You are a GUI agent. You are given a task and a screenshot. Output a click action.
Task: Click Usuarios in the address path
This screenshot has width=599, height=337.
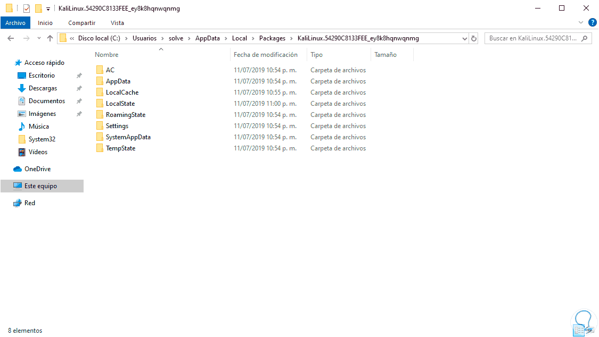pos(144,38)
